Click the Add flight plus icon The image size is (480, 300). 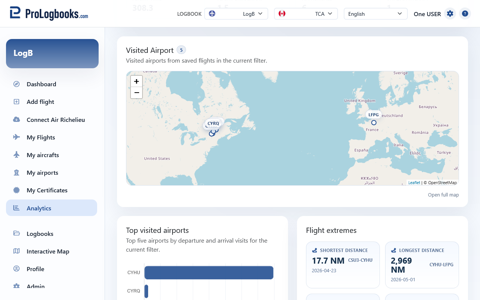pos(16,102)
